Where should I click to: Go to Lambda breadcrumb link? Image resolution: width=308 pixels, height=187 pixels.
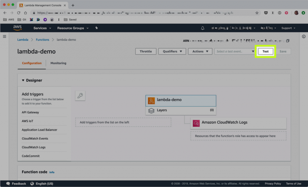pos(23,39)
